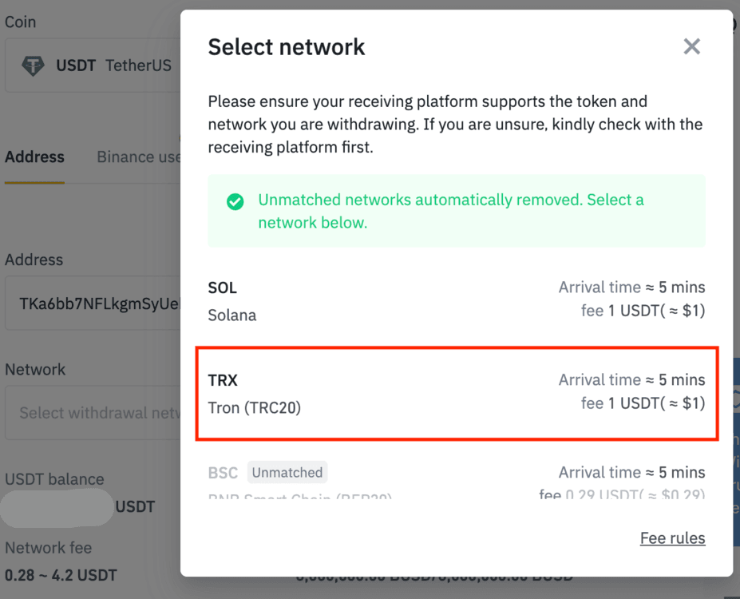Image resolution: width=740 pixels, height=599 pixels.
Task: Choose the TRX Tron (TRC20) network
Action: pyautogui.click(x=456, y=393)
